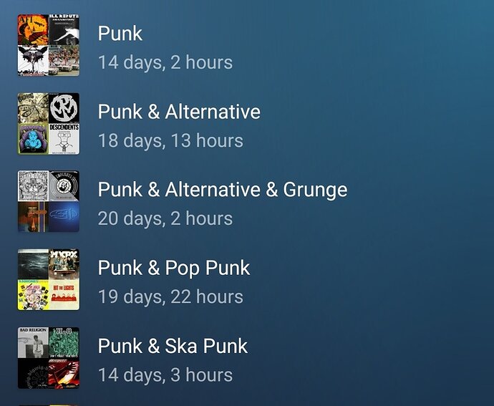Tap the Punk & Pop Punk cover collage

(x=49, y=279)
